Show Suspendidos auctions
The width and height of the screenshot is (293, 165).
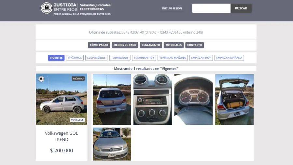coord(96,58)
